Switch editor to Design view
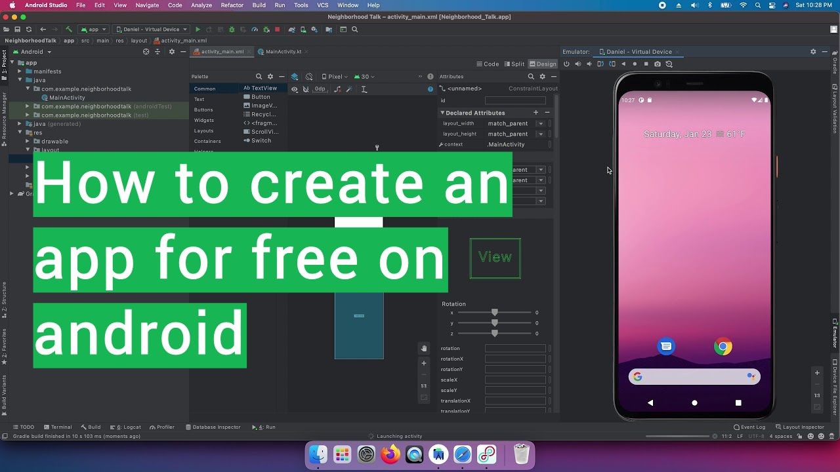This screenshot has height=472, width=840. tap(543, 64)
